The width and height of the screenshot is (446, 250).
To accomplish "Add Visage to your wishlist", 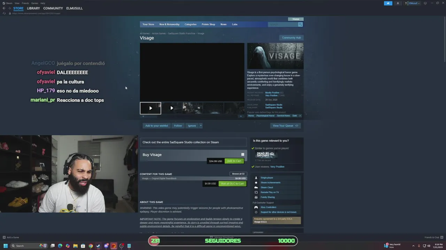I will pyautogui.click(x=156, y=126).
